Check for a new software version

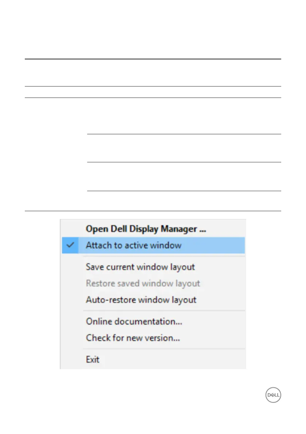133,338
